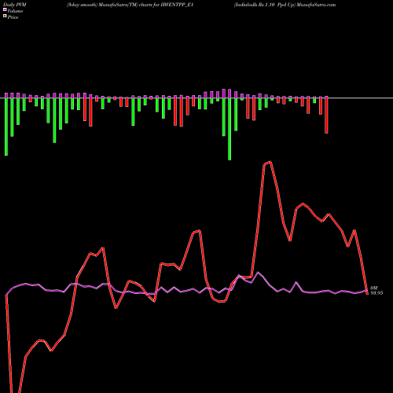Click the last red volume bar
Image resolution: width=393 pixels, height=393 pixels.
(x=326, y=116)
